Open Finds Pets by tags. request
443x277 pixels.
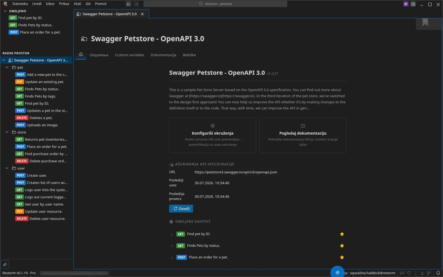click(36, 96)
